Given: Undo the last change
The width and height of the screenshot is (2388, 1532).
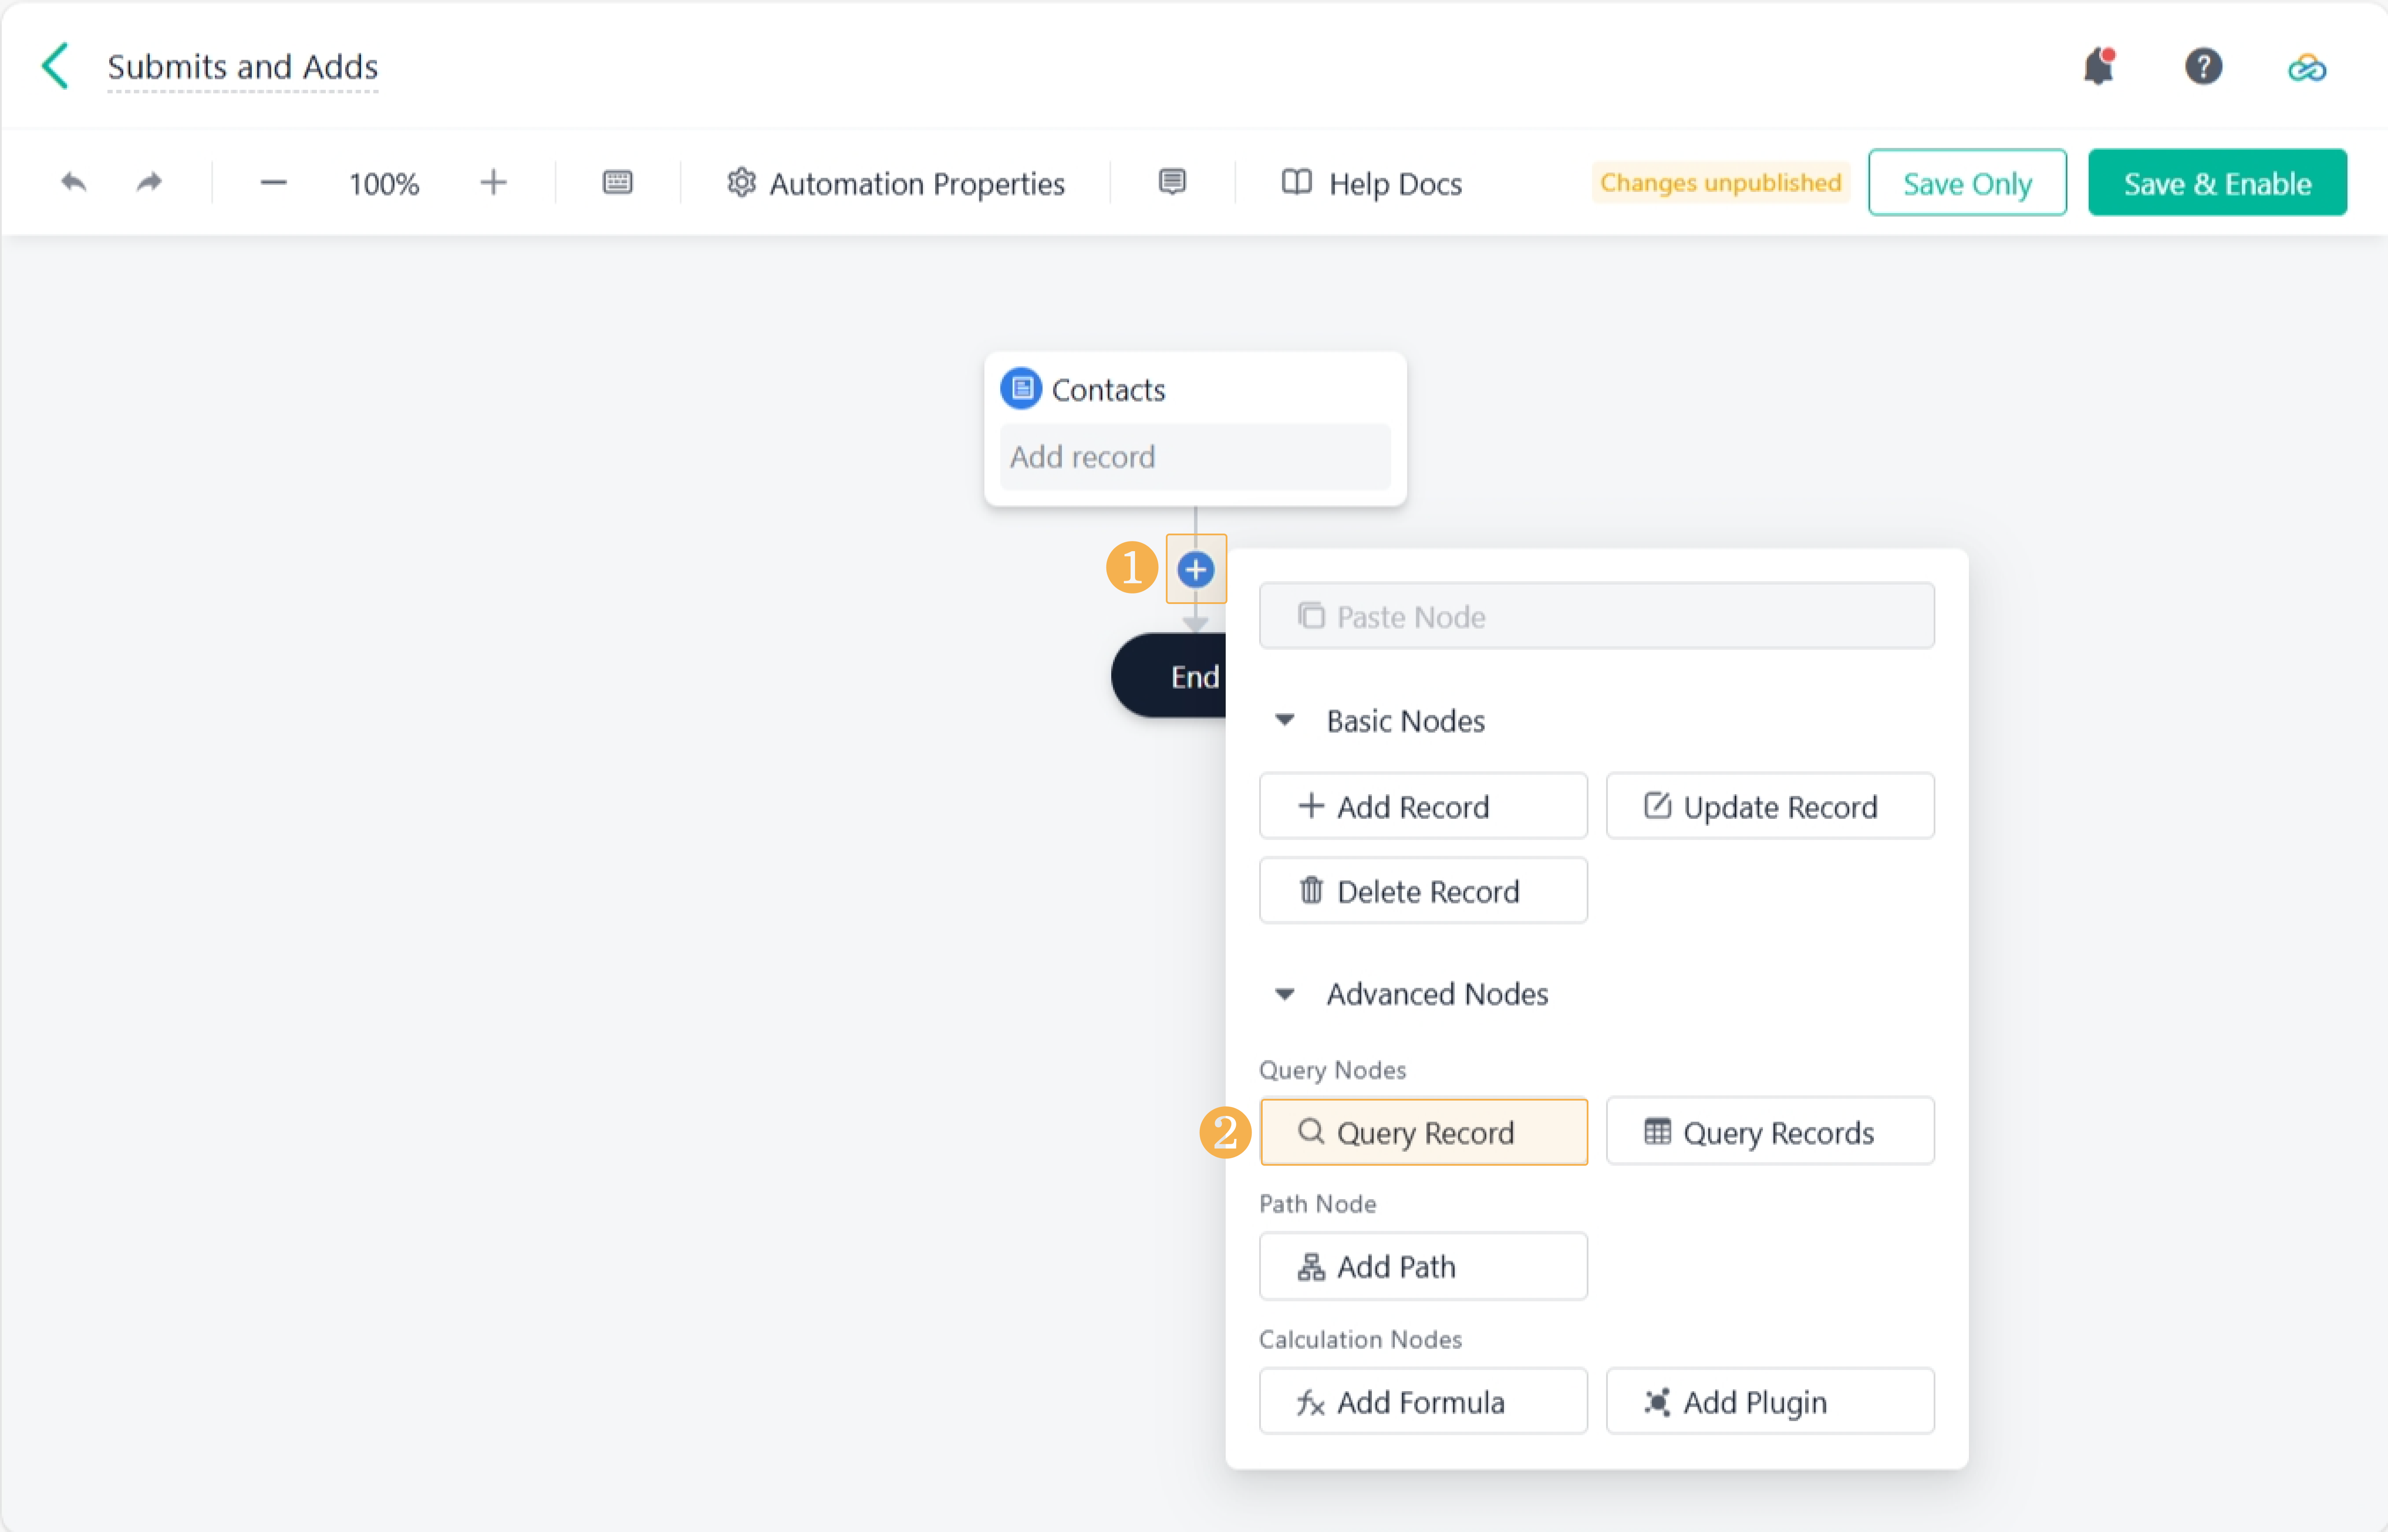Looking at the screenshot, I should [74, 182].
